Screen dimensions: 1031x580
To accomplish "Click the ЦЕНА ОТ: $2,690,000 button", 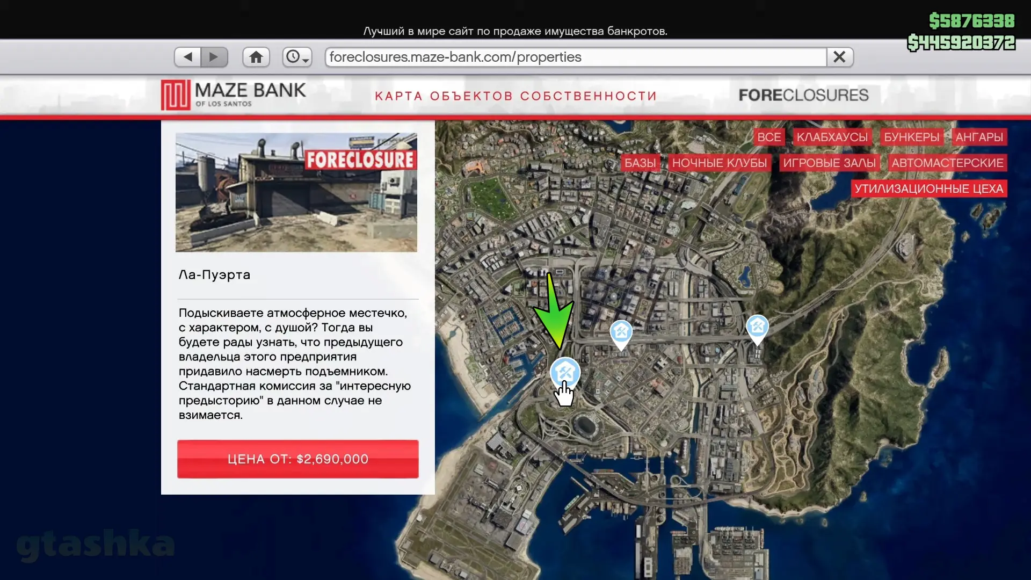I will (298, 459).
